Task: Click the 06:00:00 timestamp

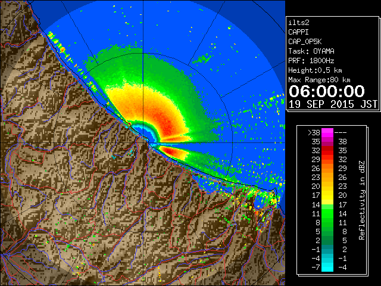Action: [327, 91]
